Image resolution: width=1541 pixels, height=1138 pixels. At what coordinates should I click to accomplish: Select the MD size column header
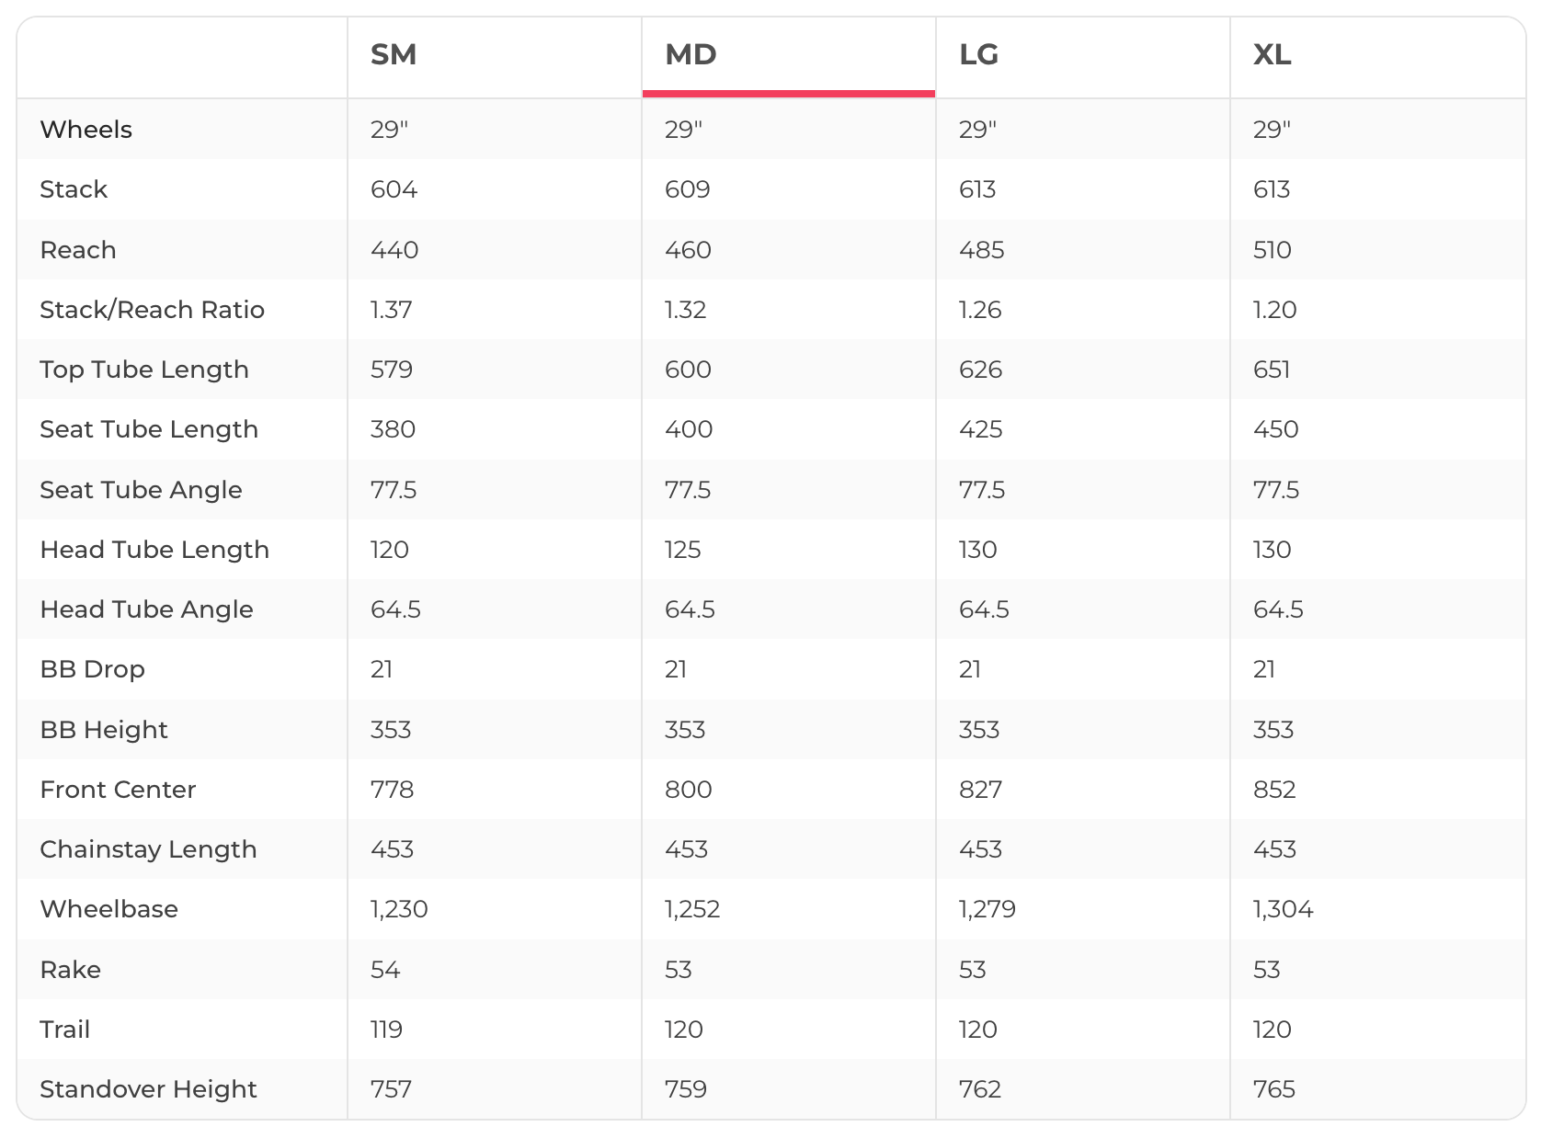[x=691, y=55]
